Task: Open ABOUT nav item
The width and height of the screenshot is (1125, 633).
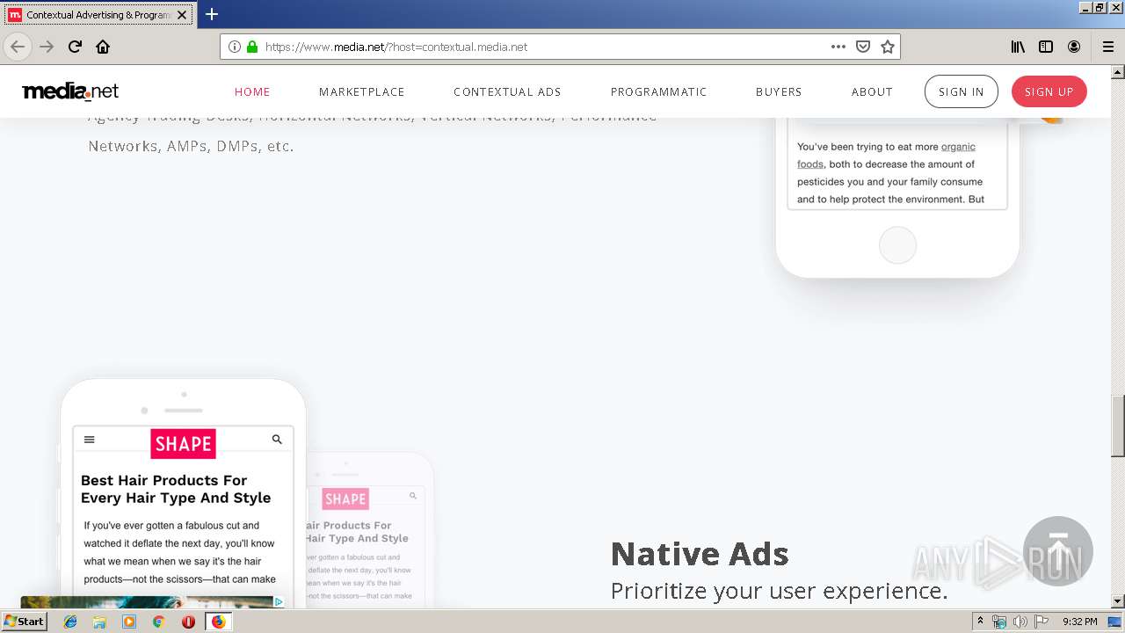Action: pos(872,91)
